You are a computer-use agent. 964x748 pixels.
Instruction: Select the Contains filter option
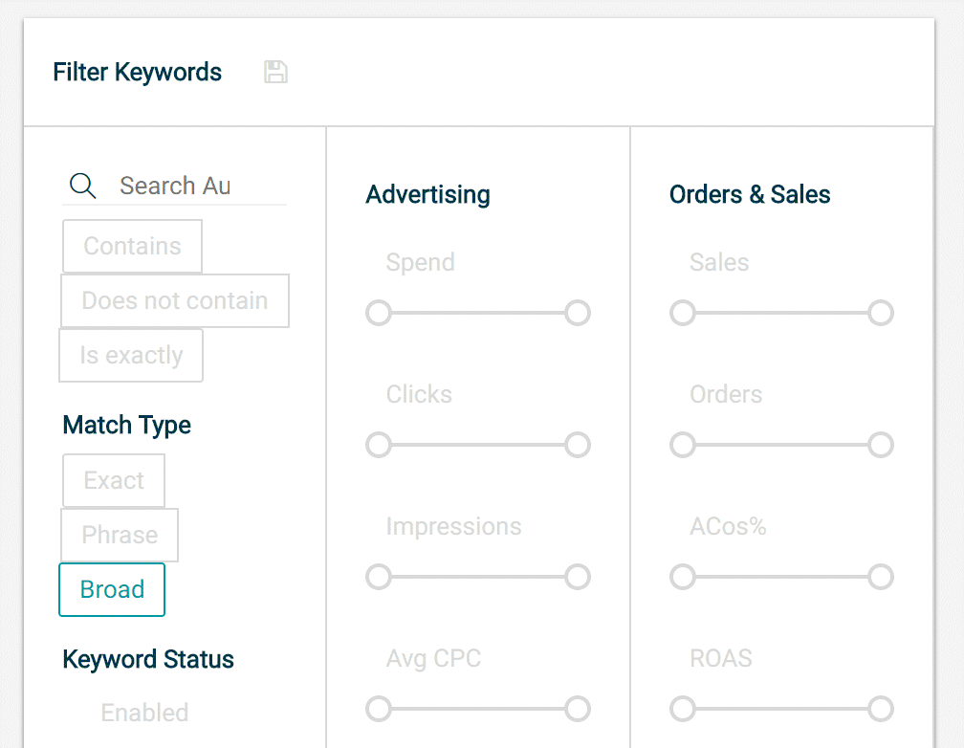(132, 246)
